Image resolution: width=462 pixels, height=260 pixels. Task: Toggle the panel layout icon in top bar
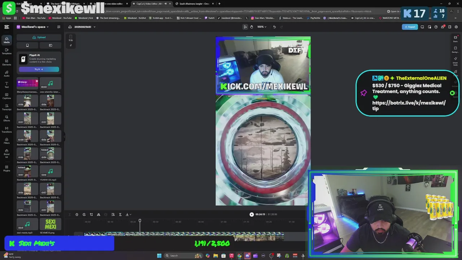449,27
